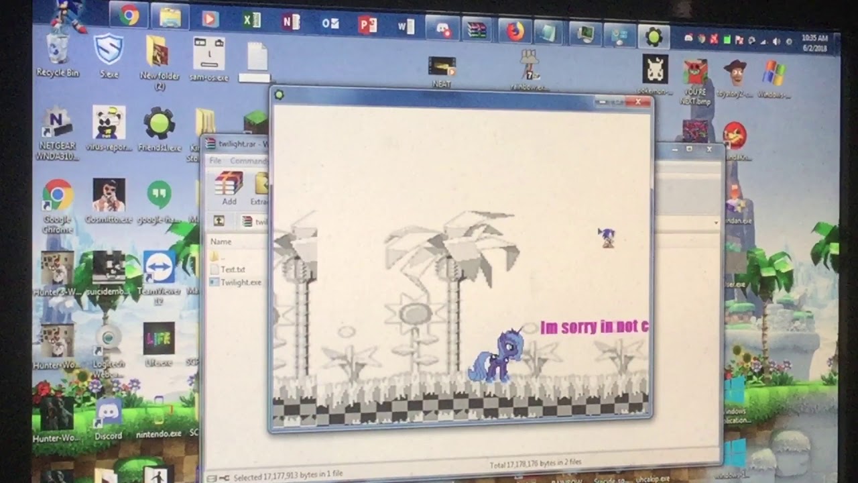The height and width of the screenshot is (483, 858).
Task: Open Outlook from the taskbar
Action: pos(330,23)
